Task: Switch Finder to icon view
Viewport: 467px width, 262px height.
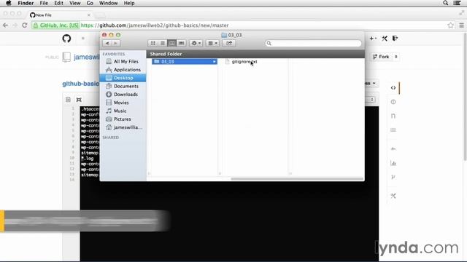Action: (153, 44)
